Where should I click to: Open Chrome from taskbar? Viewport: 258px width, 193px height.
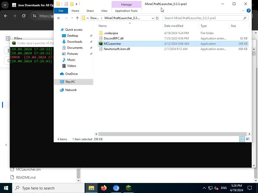click(116, 188)
